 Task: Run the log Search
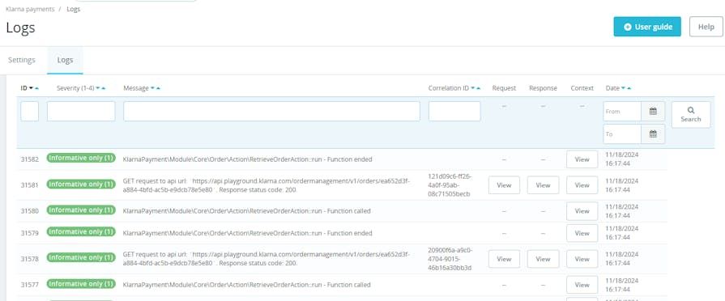(x=691, y=114)
